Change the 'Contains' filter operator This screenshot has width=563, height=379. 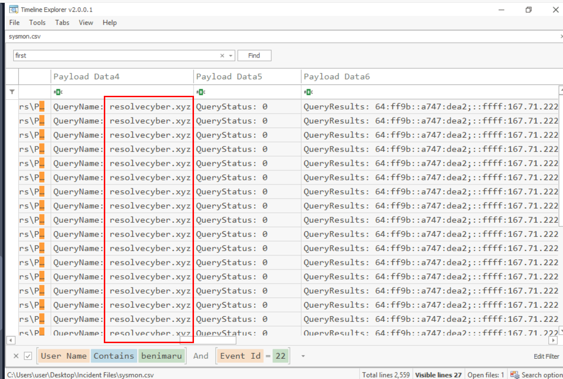click(x=114, y=356)
